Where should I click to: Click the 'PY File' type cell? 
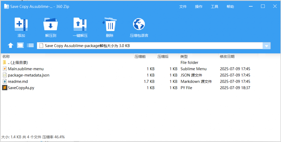(186, 88)
